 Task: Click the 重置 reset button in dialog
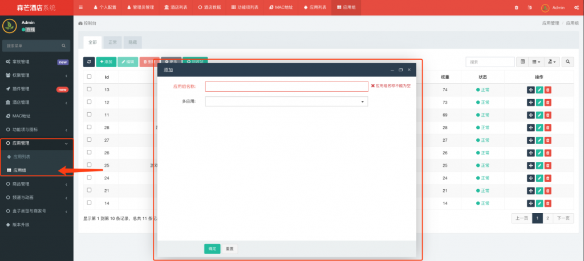tap(229, 248)
